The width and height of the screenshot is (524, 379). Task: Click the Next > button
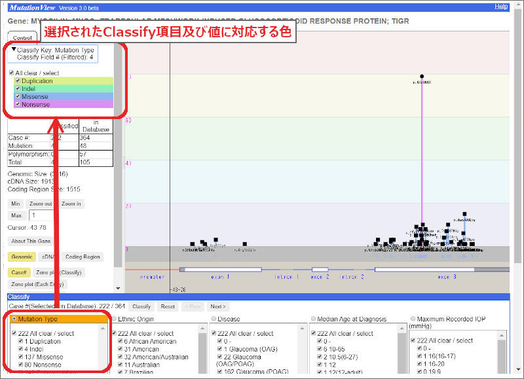(217, 306)
